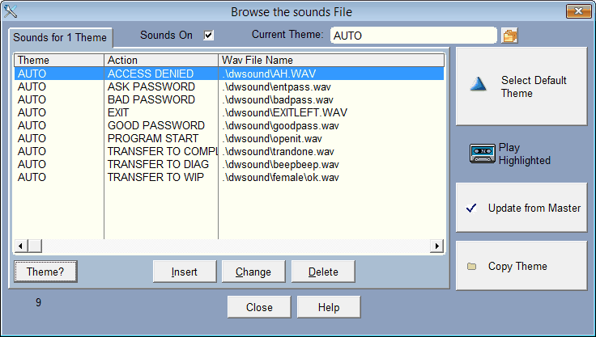
Task: Click the Select Default Theme label
Action: (x=534, y=87)
